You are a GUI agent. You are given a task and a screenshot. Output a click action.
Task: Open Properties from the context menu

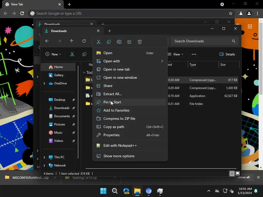130,135
